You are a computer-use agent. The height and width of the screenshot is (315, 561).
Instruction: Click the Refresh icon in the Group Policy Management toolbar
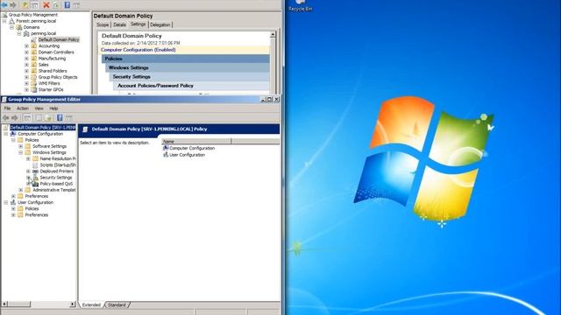click(x=56, y=4)
